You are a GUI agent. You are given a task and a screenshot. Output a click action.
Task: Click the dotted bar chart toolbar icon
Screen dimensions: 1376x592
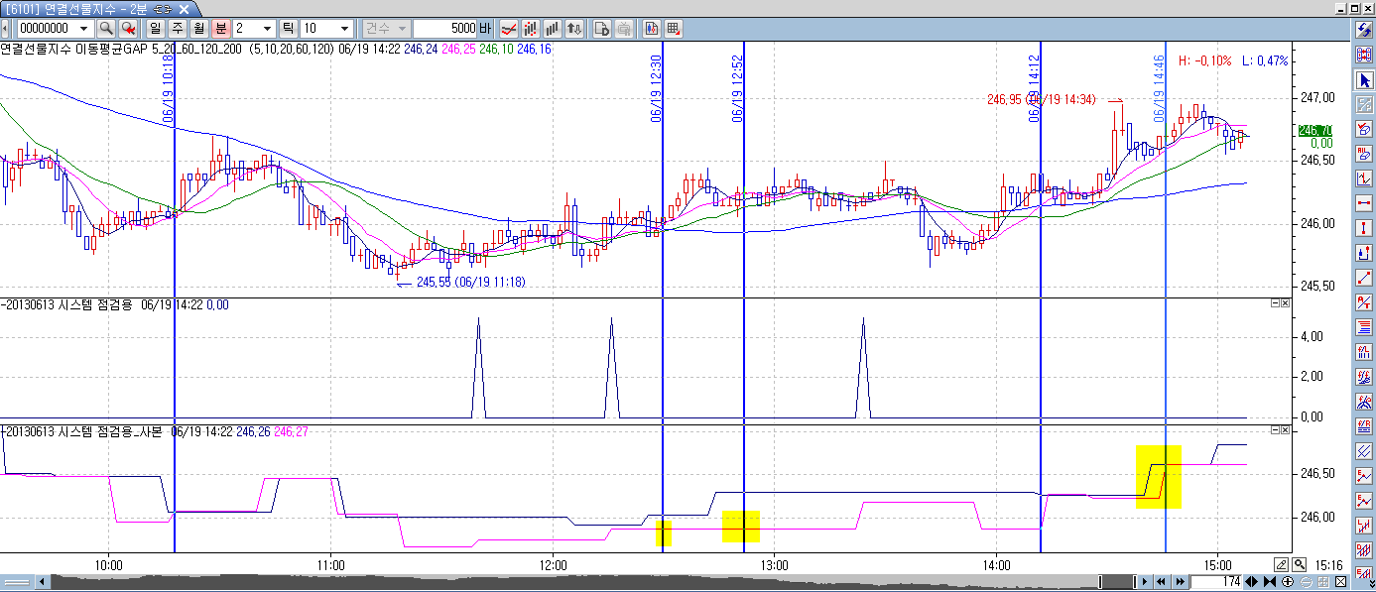pyautogui.click(x=531, y=29)
